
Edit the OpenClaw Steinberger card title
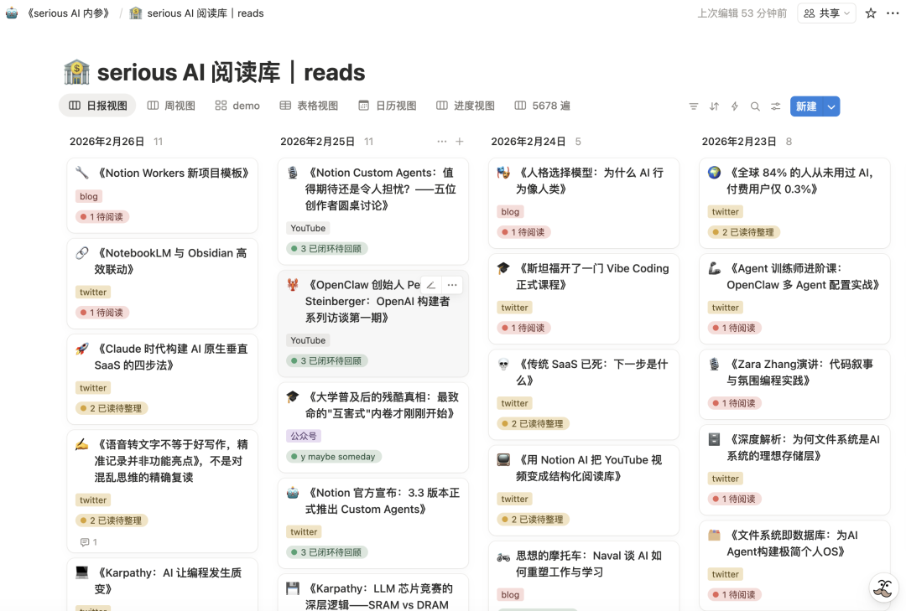pyautogui.click(x=431, y=285)
